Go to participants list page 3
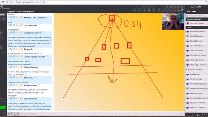The height and width of the screenshot is (117, 208). [202, 115]
